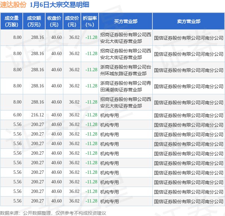Select the 成交额(万元) column header
This screenshot has width=225, height=216.
pos(34,21)
